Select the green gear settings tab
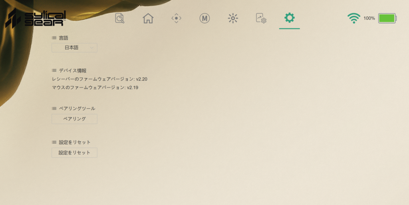Image resolution: width=409 pixels, height=205 pixels. pos(289,18)
